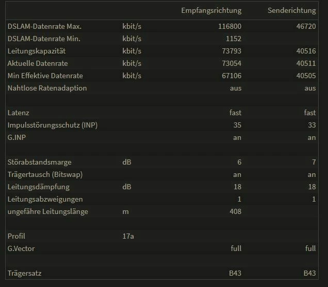
Task: Click the Leitungsdämpfung row label
Action: coord(38,187)
